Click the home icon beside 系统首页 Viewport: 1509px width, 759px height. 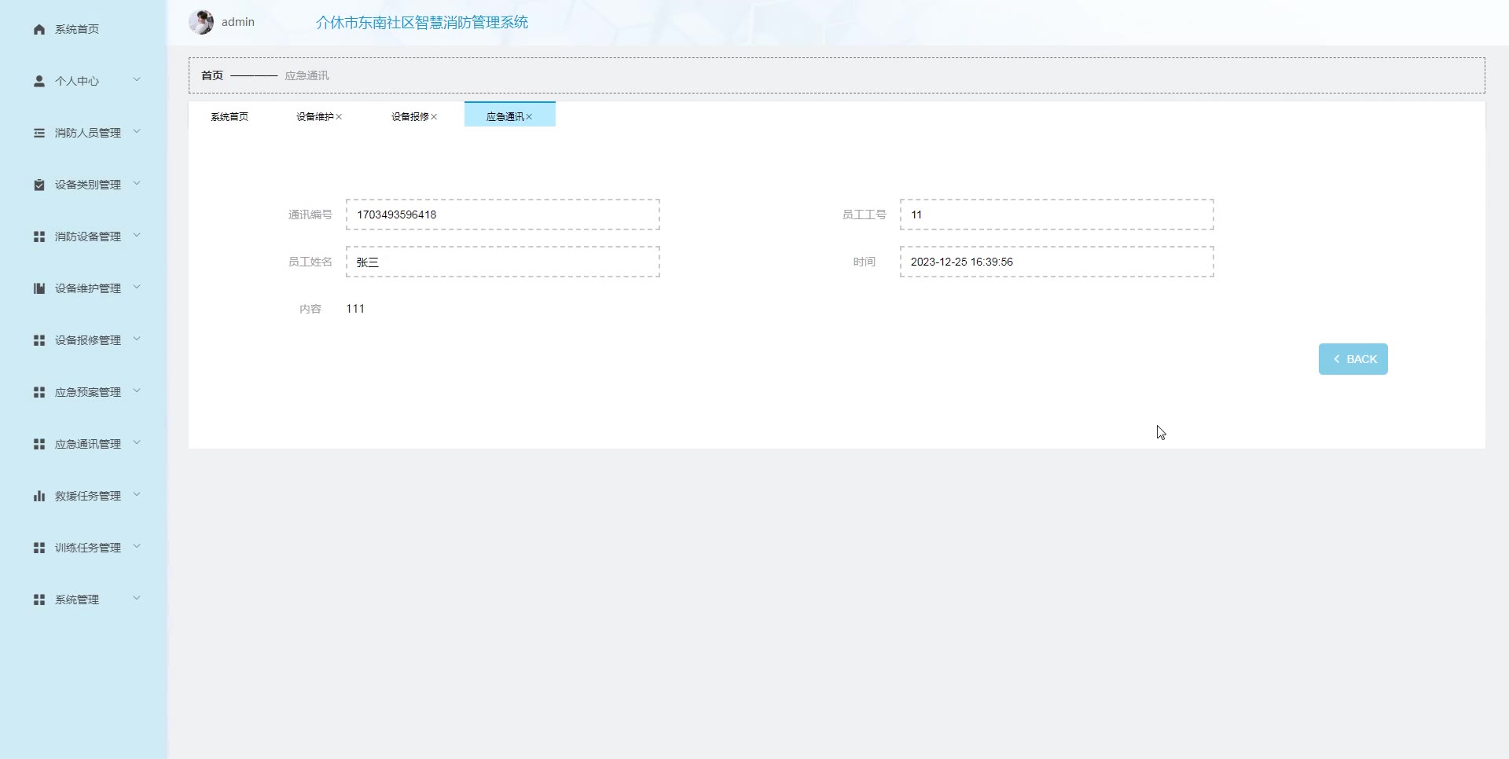click(39, 29)
